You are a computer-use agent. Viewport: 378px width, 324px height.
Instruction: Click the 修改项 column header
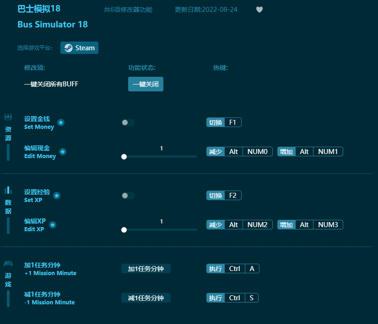34,68
